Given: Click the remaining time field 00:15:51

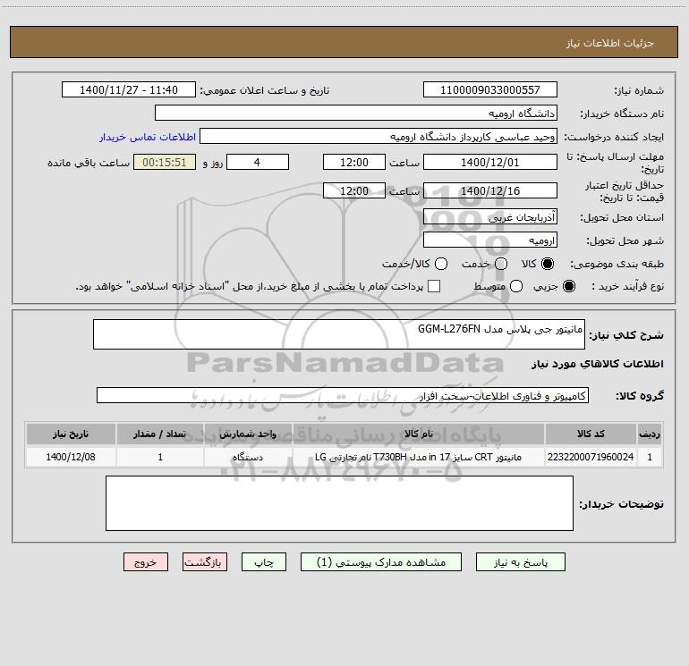Looking at the screenshot, I should click(165, 162).
